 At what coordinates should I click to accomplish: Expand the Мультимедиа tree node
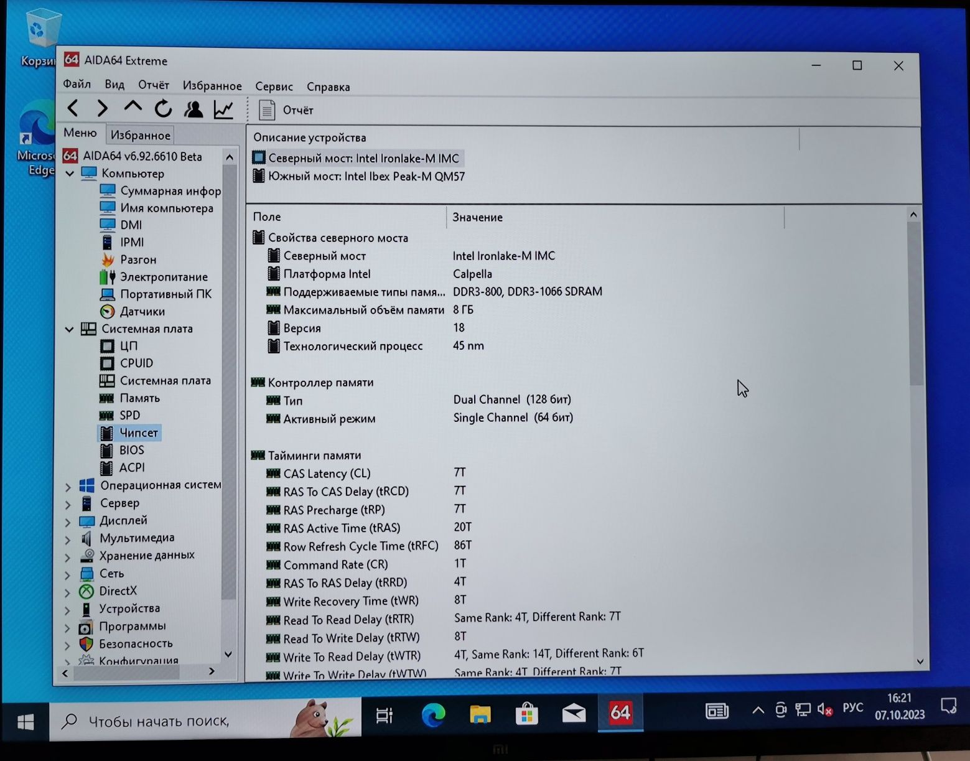tap(68, 539)
